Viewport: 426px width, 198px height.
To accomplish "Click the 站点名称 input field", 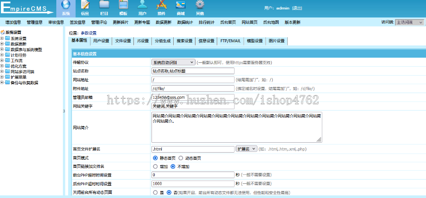I will click(193, 71).
